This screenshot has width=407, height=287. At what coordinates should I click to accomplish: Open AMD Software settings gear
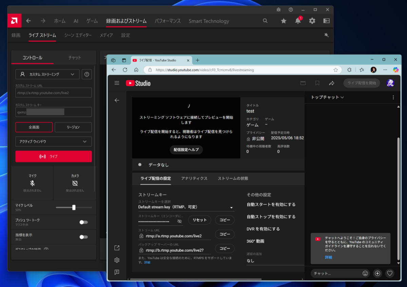pyautogui.click(x=312, y=21)
